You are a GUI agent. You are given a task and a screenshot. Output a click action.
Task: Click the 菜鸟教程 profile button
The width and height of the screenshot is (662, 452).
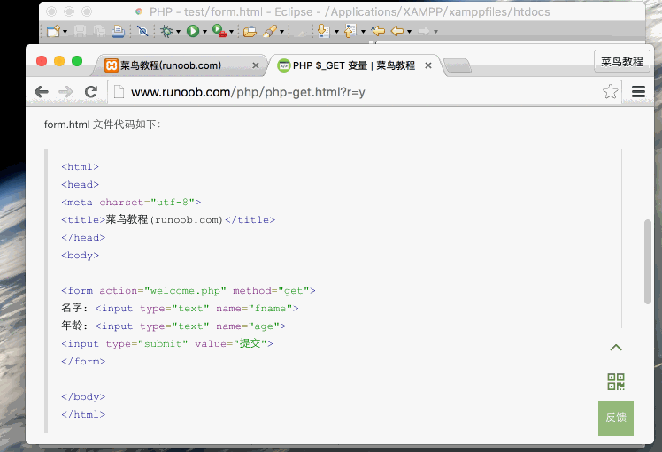click(621, 62)
